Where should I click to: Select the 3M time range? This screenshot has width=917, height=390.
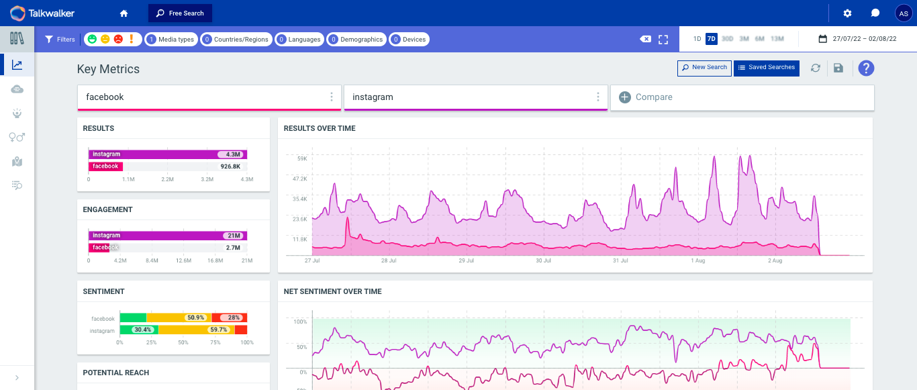(744, 39)
